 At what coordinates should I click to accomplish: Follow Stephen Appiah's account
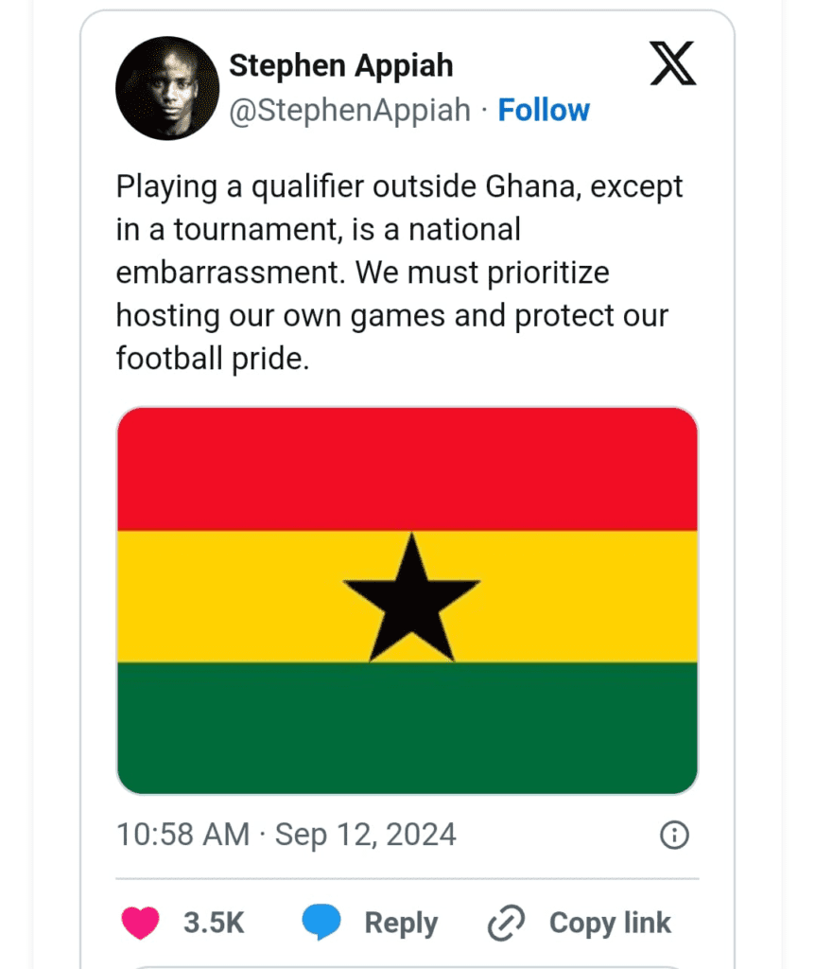tap(544, 111)
